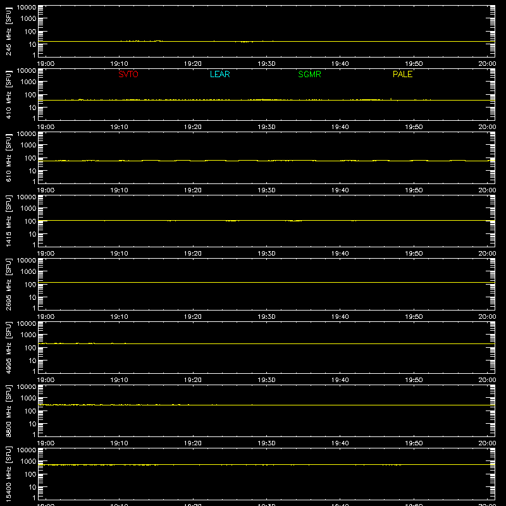This screenshot has height=506, width=506.
Task: Click 19:00 tick below the 245 MHz plot
Action: point(46,64)
